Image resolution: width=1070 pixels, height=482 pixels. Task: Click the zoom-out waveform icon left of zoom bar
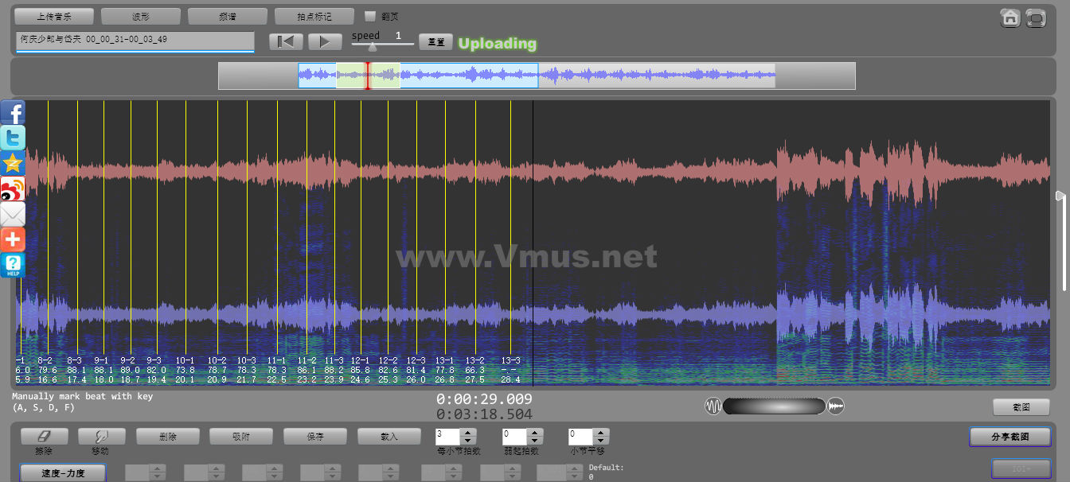pos(713,406)
